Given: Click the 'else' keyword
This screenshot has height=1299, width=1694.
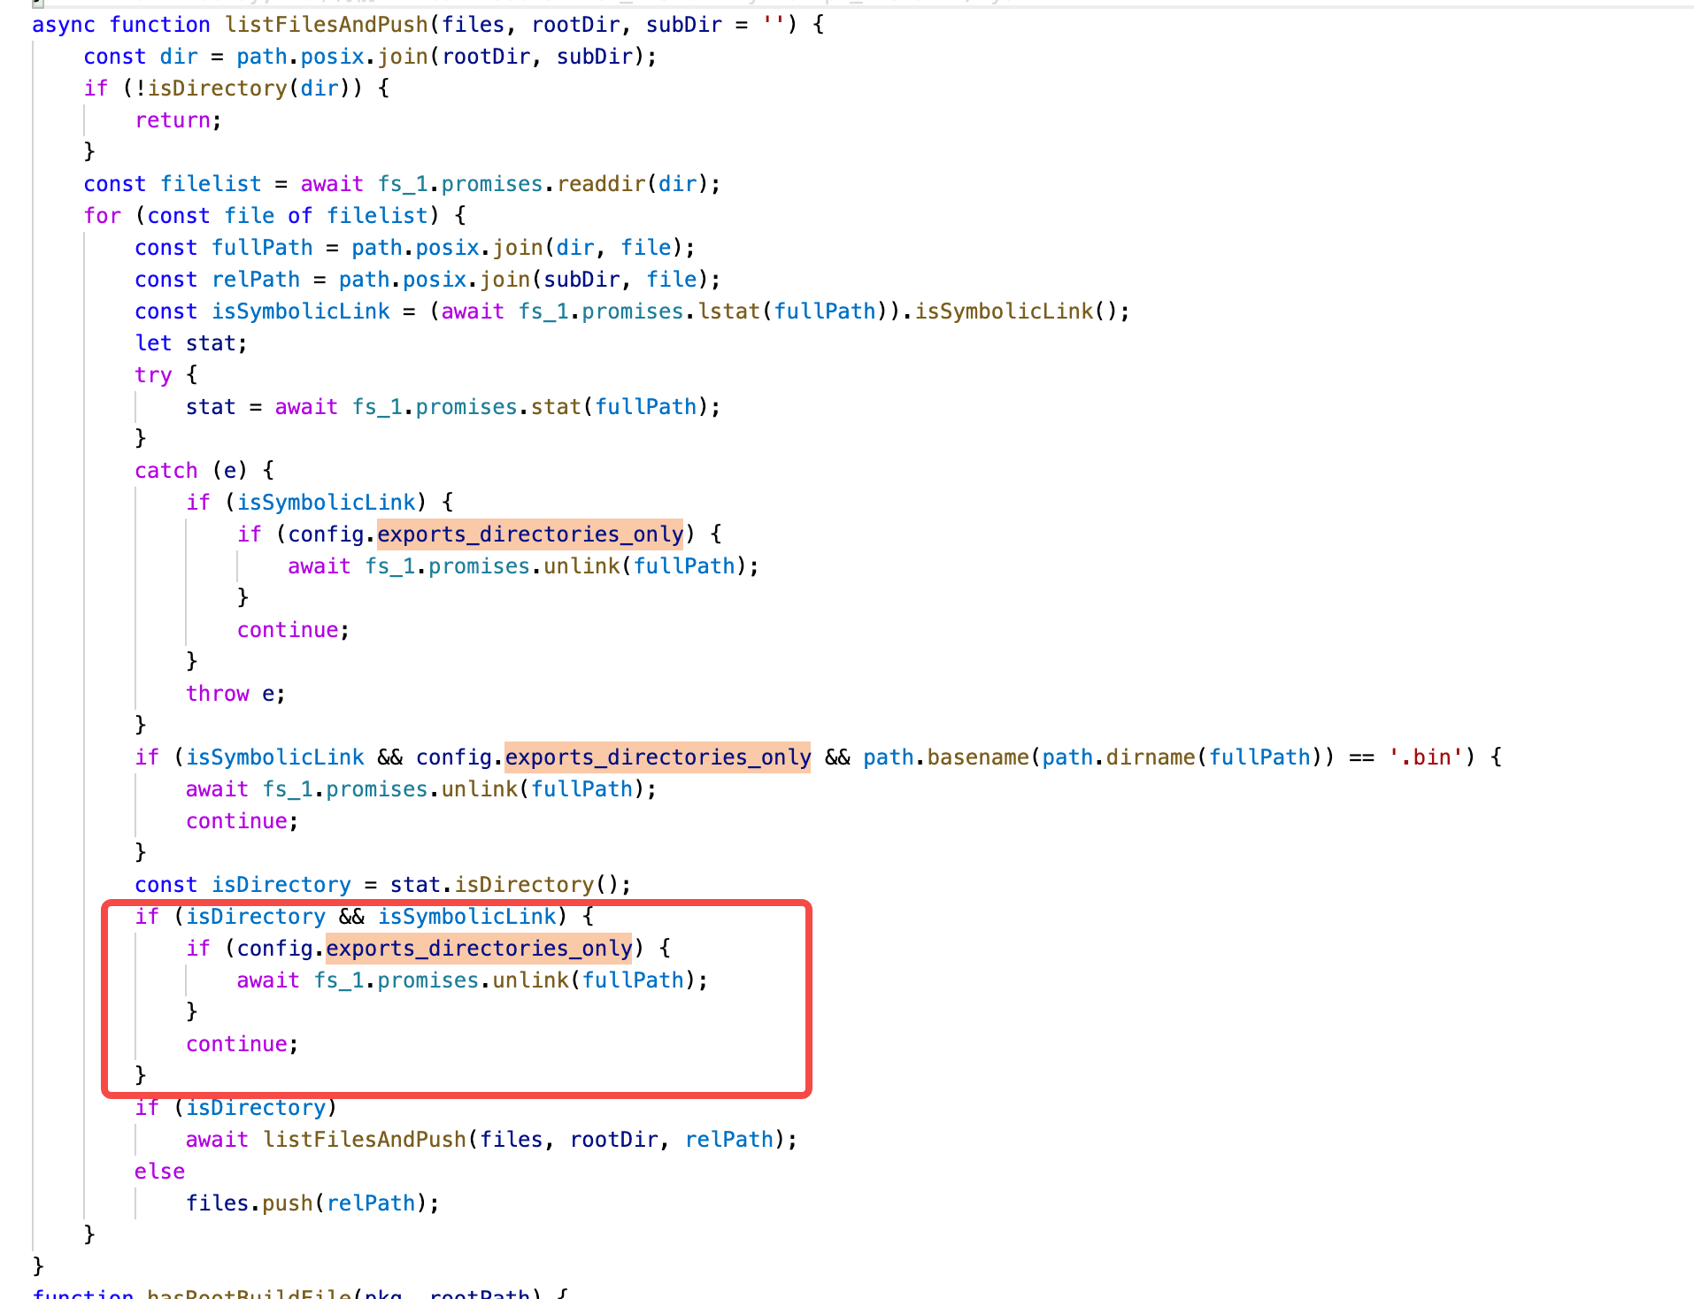Looking at the screenshot, I should [x=159, y=1172].
